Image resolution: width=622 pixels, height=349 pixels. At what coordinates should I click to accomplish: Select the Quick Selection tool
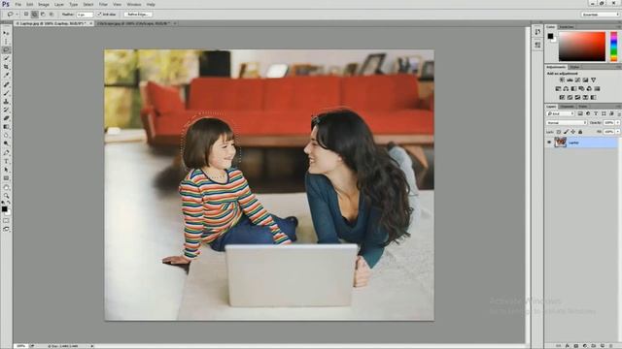tap(6, 58)
